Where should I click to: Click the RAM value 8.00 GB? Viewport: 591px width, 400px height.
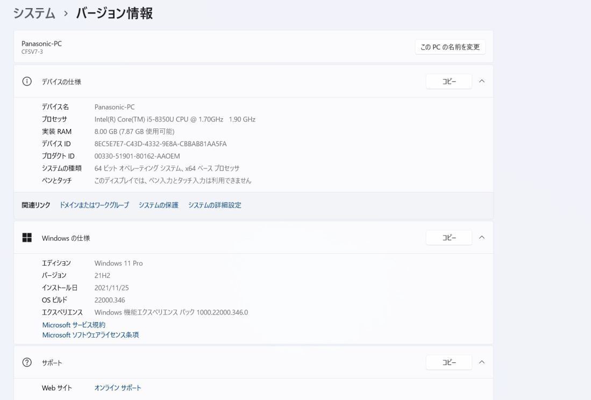pyautogui.click(x=134, y=131)
